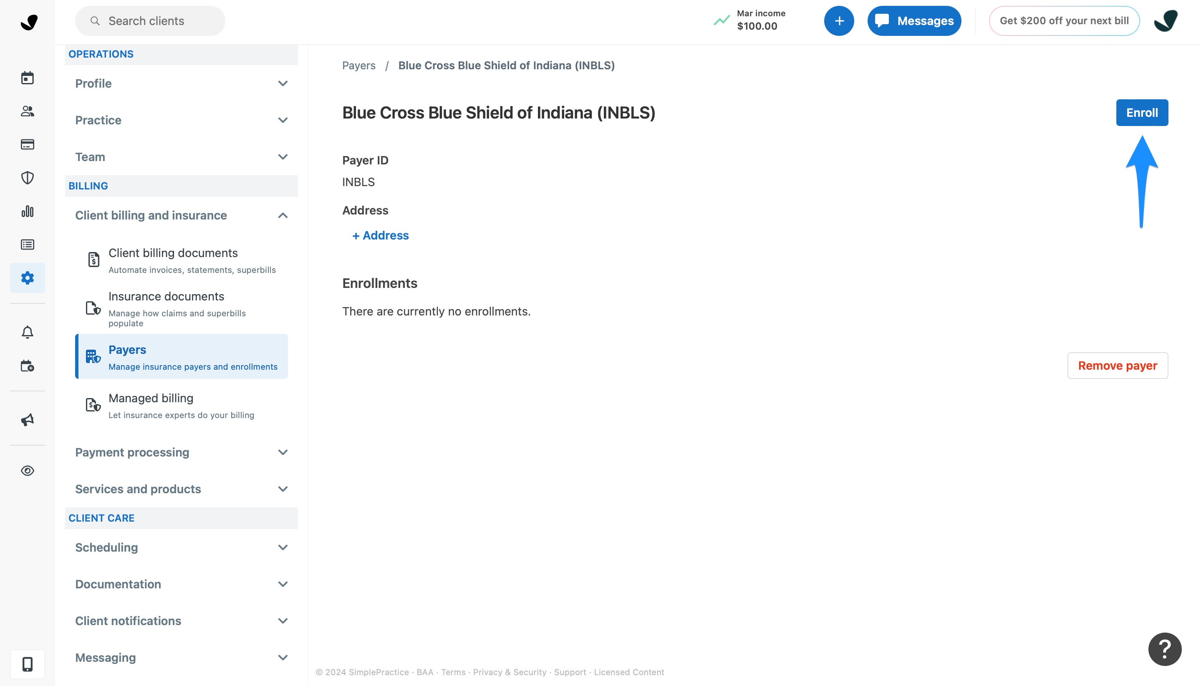The width and height of the screenshot is (1201, 686).
Task: Select the Payers menu item
Action: (182, 357)
